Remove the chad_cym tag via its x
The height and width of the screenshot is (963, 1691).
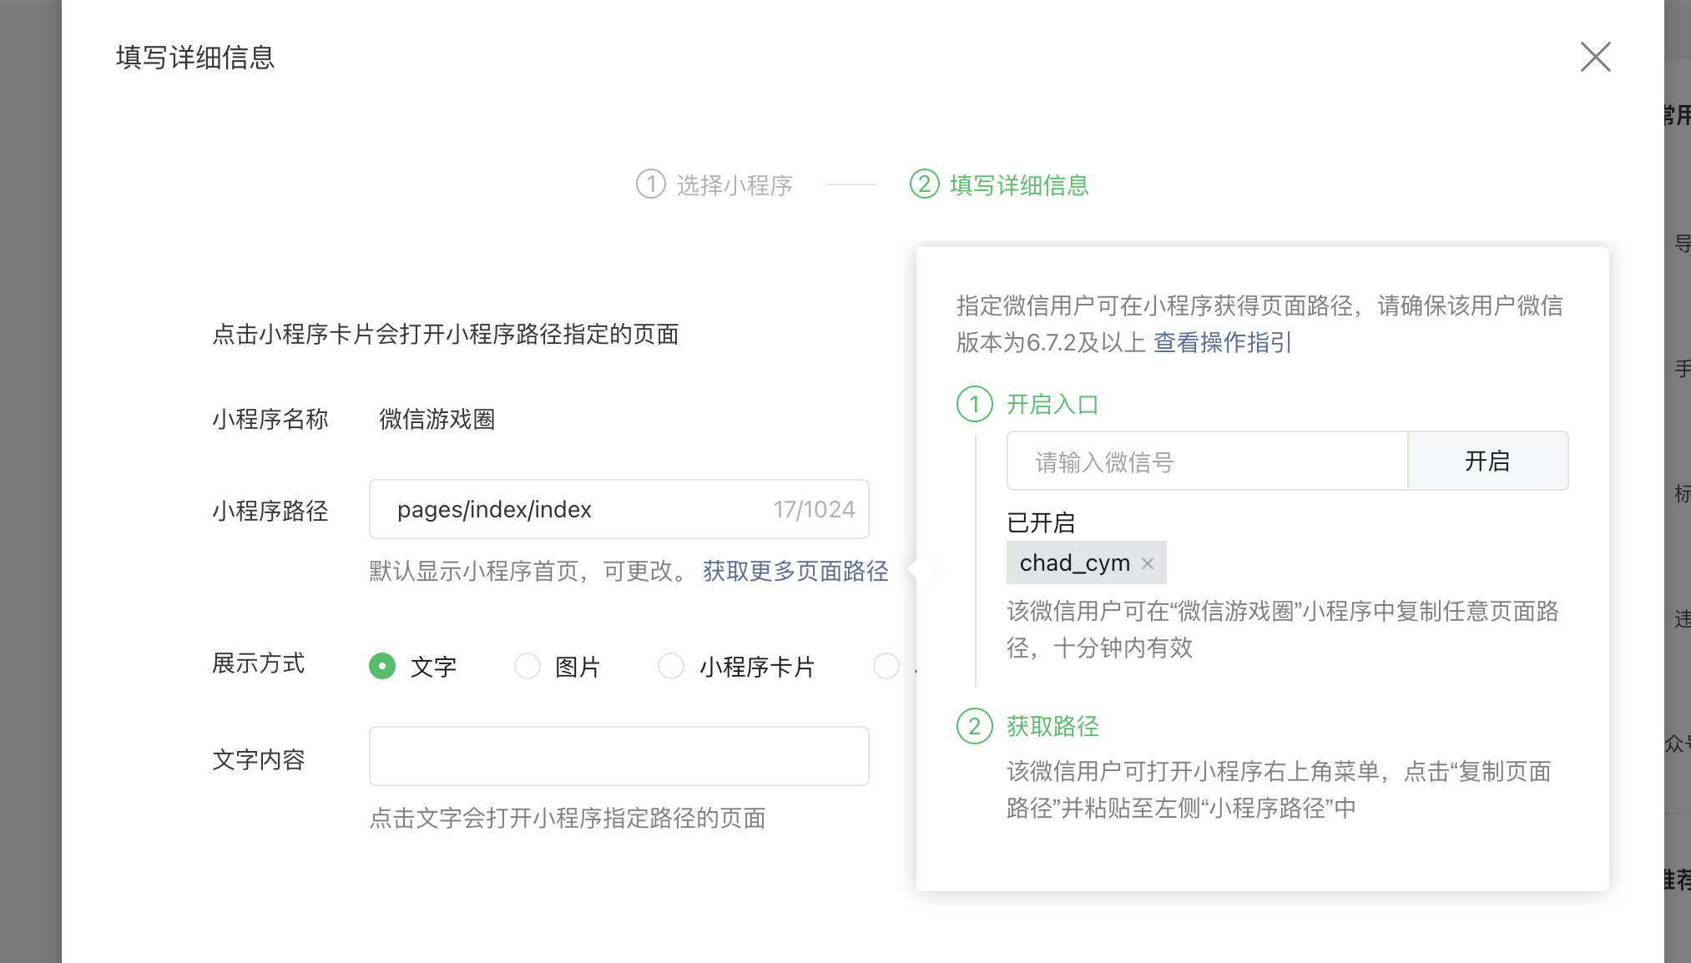click(1148, 563)
